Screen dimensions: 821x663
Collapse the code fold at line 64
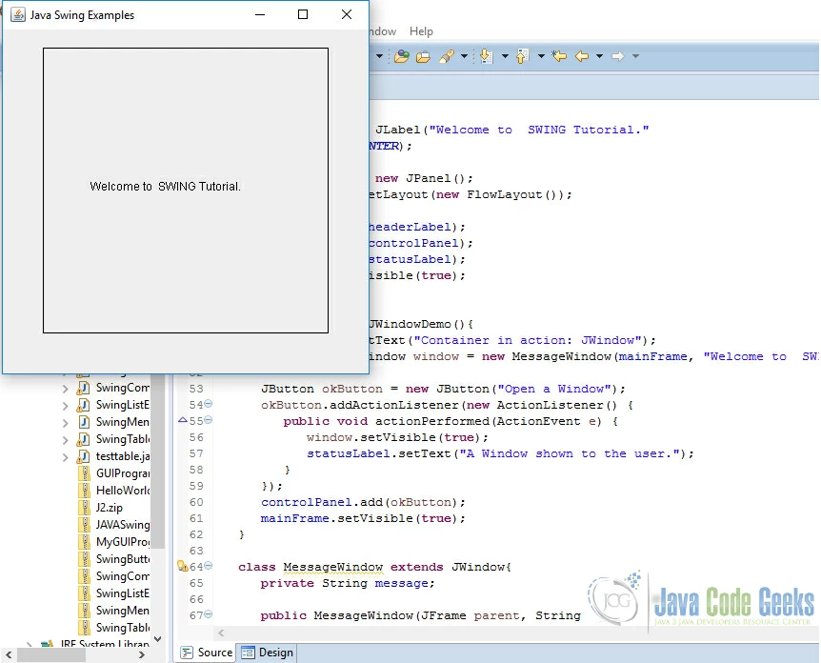pyautogui.click(x=209, y=566)
